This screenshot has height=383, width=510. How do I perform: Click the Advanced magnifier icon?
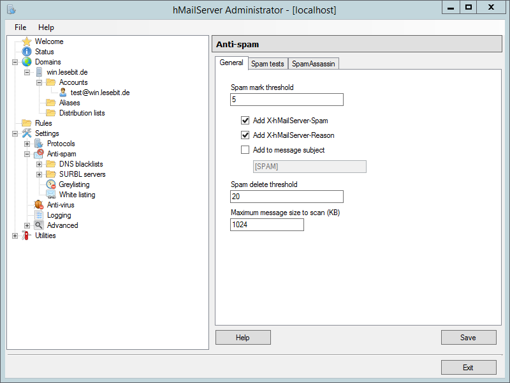pyautogui.click(x=39, y=225)
